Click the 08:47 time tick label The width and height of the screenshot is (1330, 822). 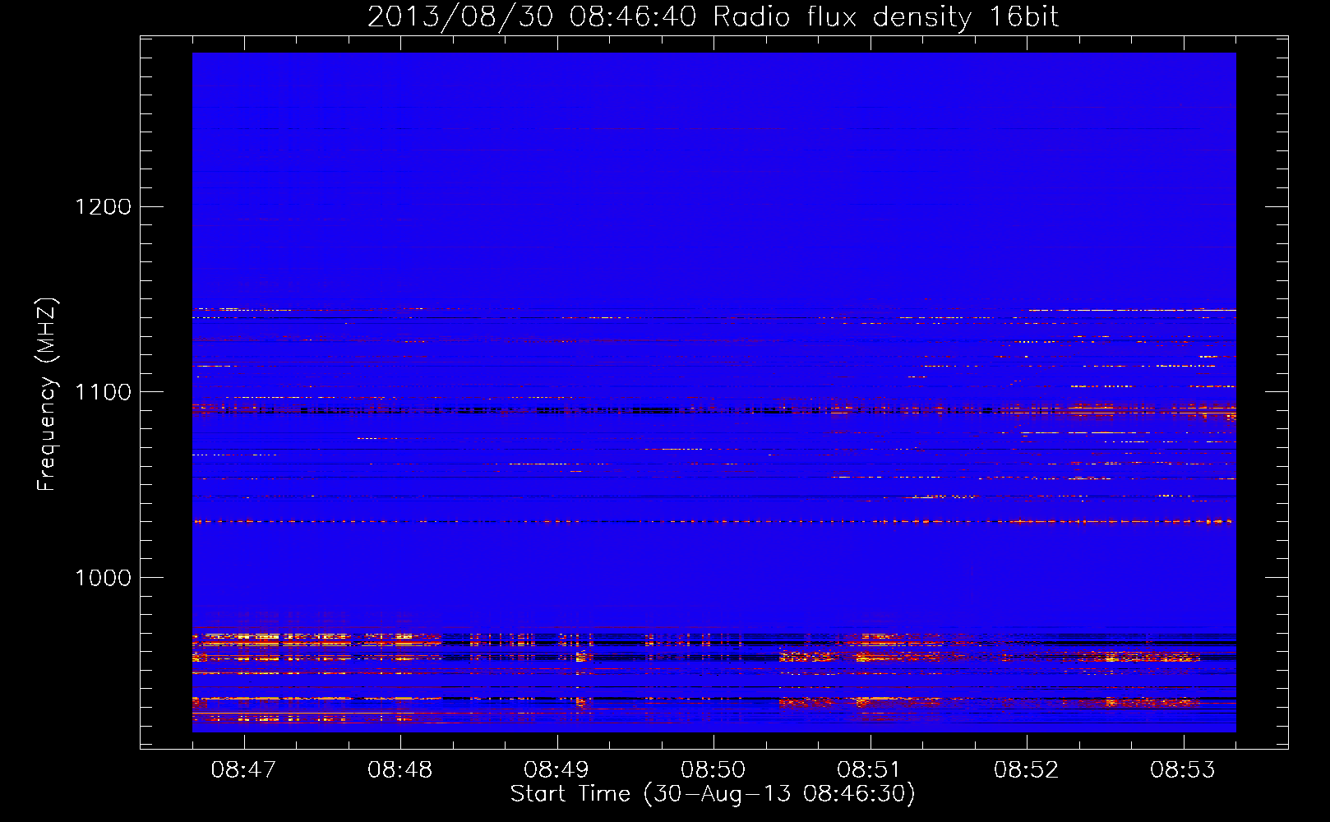(x=243, y=770)
